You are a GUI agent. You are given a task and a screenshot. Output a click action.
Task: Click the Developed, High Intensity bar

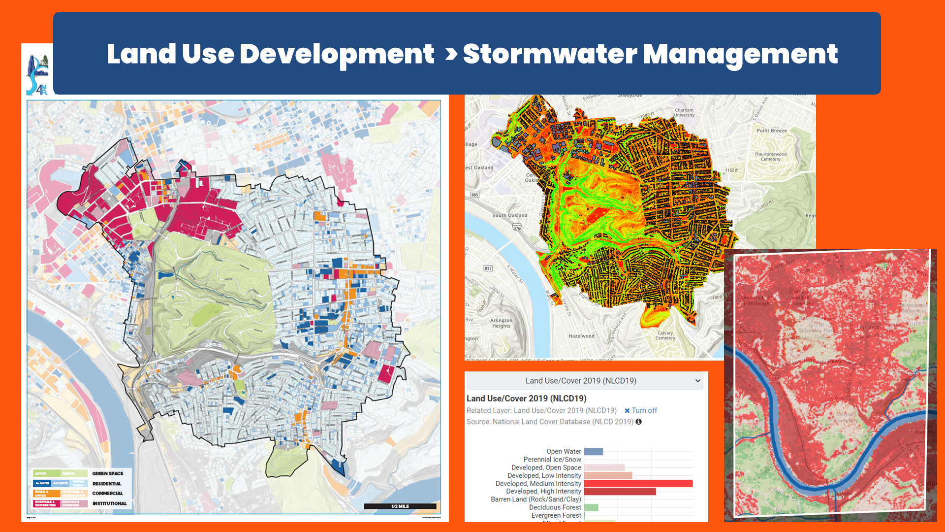point(620,492)
